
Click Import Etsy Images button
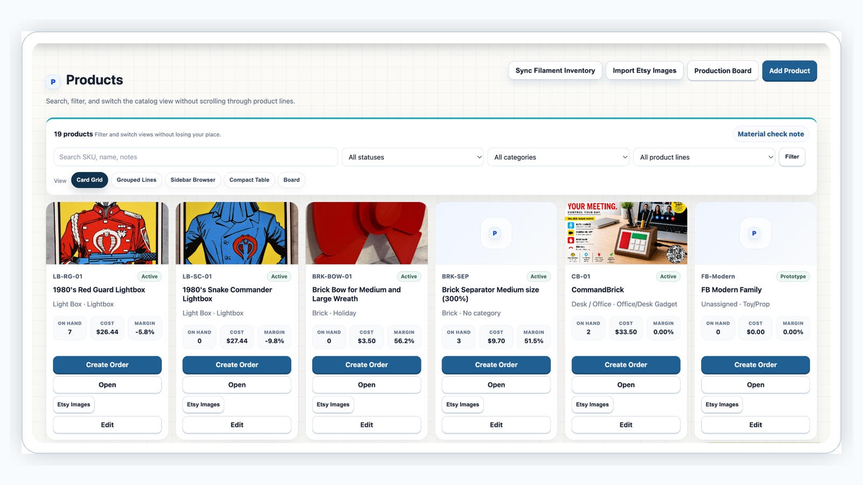[645, 71]
